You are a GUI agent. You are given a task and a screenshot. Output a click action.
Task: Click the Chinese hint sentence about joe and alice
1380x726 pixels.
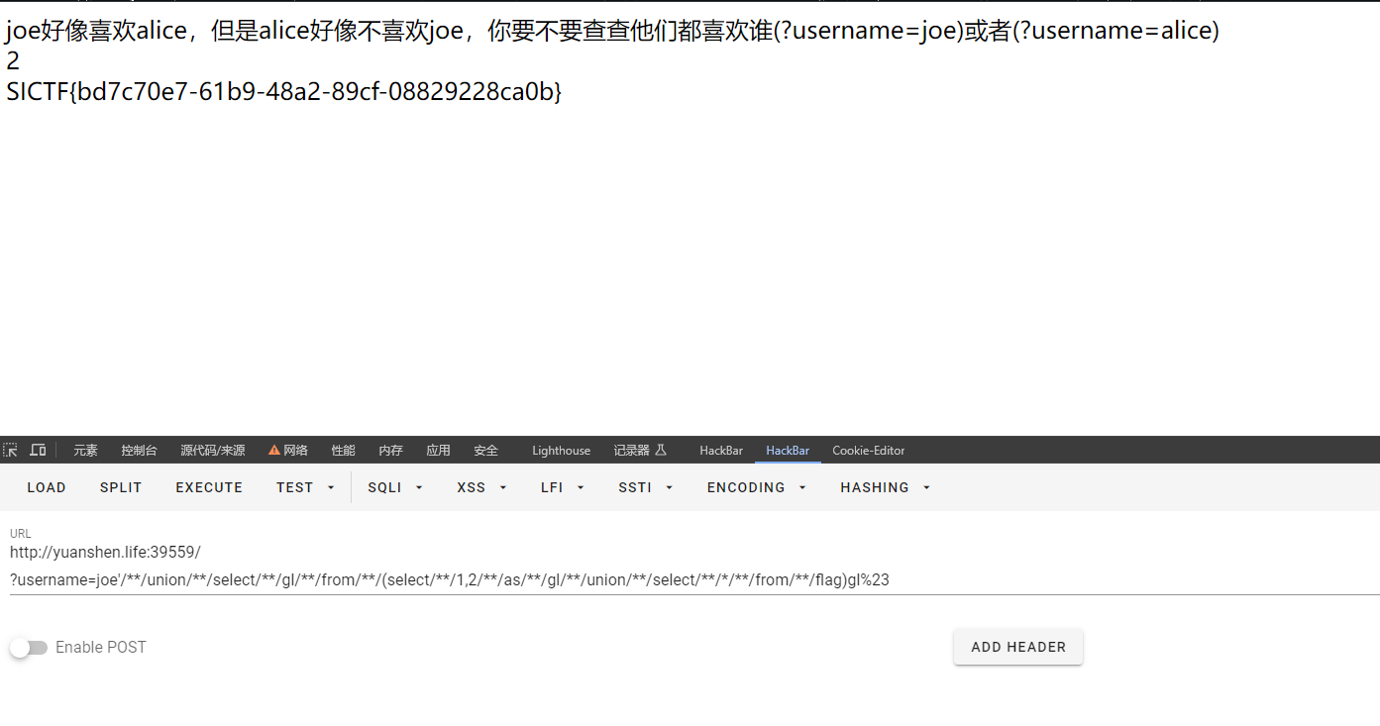pos(612,31)
